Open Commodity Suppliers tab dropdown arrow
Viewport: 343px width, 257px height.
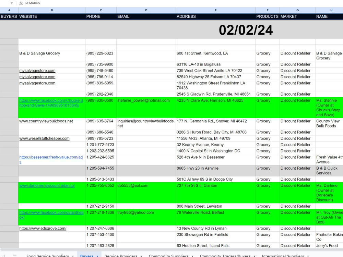coord(192,256)
